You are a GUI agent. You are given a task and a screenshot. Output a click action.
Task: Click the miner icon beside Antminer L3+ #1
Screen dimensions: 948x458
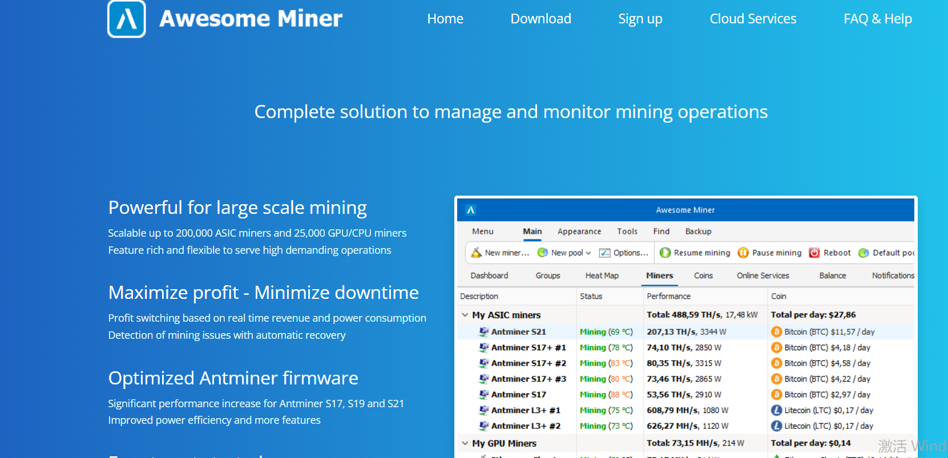(x=484, y=410)
